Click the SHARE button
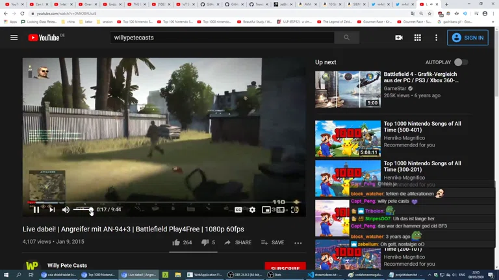Screen dimensions: 499x280 click(x=238, y=242)
